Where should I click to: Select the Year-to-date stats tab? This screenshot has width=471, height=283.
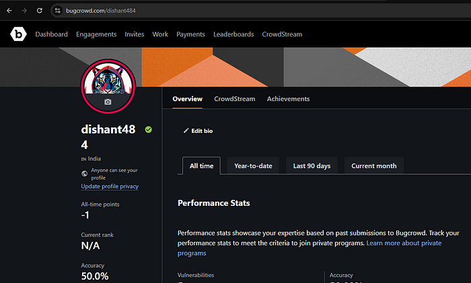point(253,166)
